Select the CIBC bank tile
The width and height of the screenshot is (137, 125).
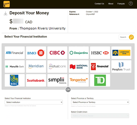coord(57,53)
